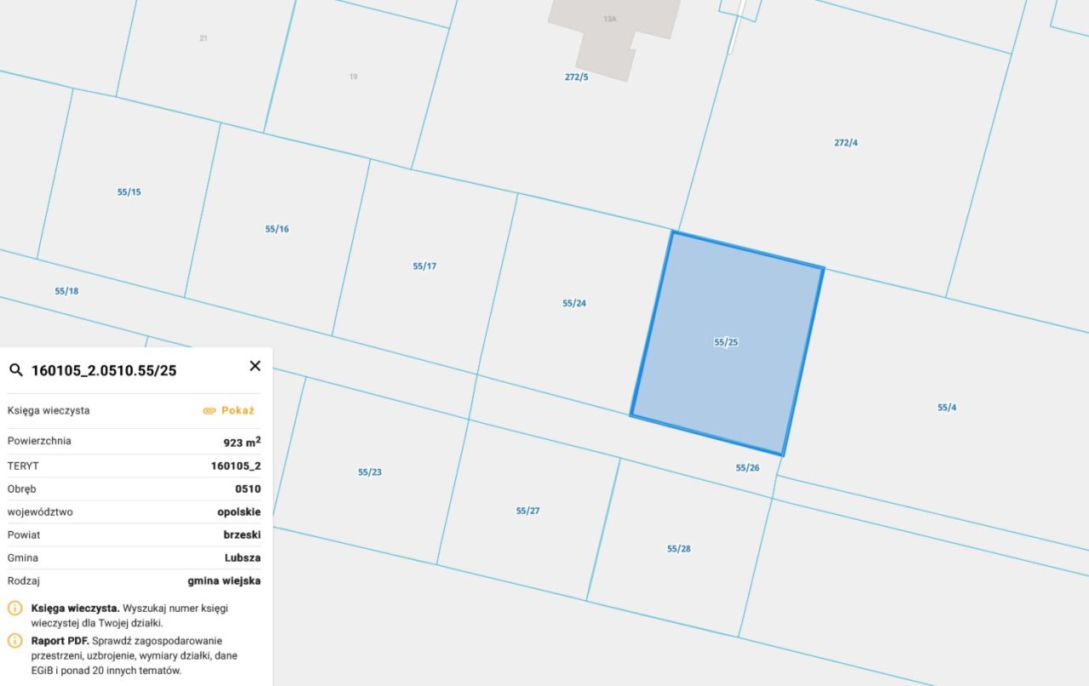Click the województwo value opolskie
Screen dimensions: 1089x686
[239, 512]
